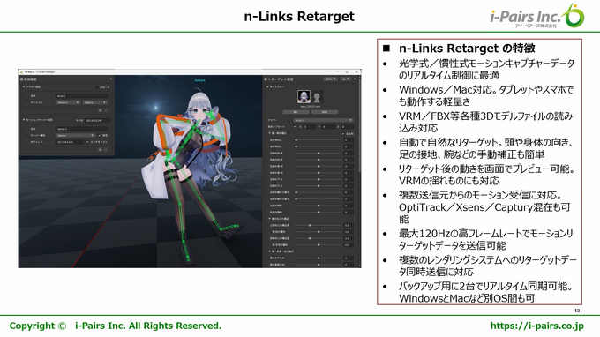Open the Server 1 motion dropdown
Image resolution: width=600 pixels, height=337 pixels.
pyautogui.click(x=68, y=102)
